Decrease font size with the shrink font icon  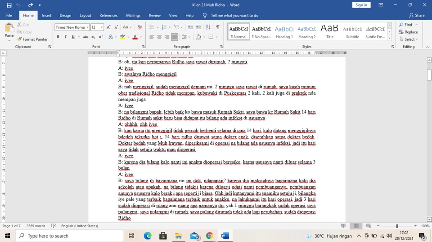(116, 27)
